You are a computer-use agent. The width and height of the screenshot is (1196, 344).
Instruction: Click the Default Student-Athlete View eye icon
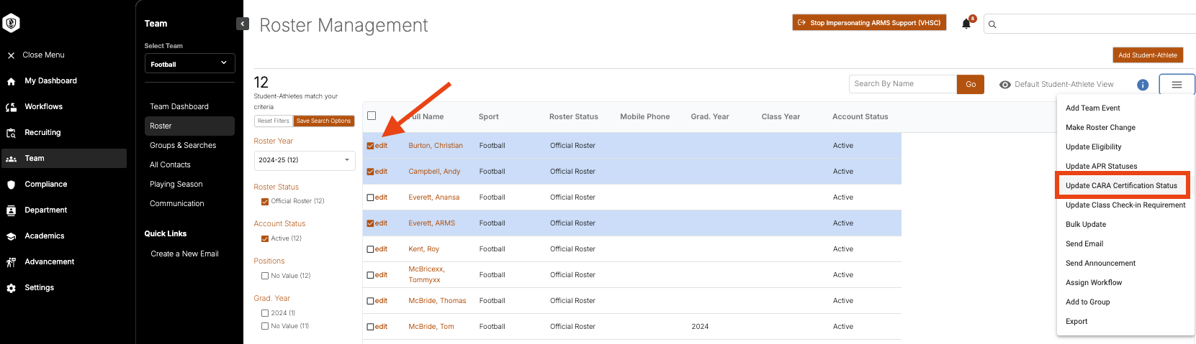[1005, 85]
